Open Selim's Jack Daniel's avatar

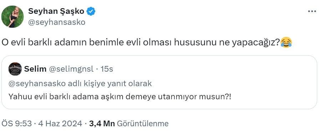15,69
